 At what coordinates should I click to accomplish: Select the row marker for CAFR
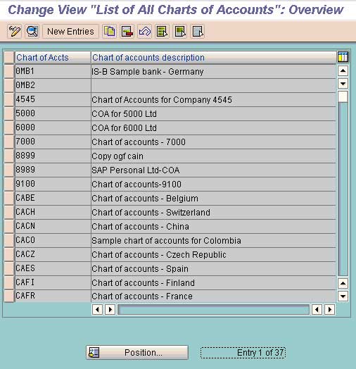[x=9, y=296]
